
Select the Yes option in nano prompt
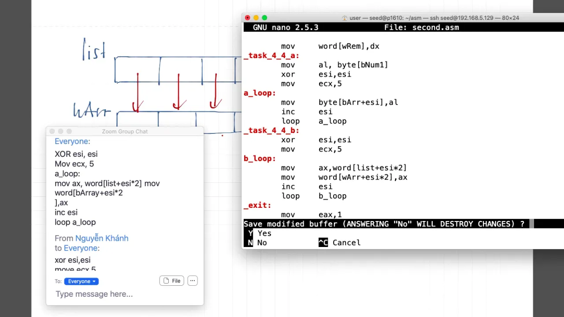260,233
